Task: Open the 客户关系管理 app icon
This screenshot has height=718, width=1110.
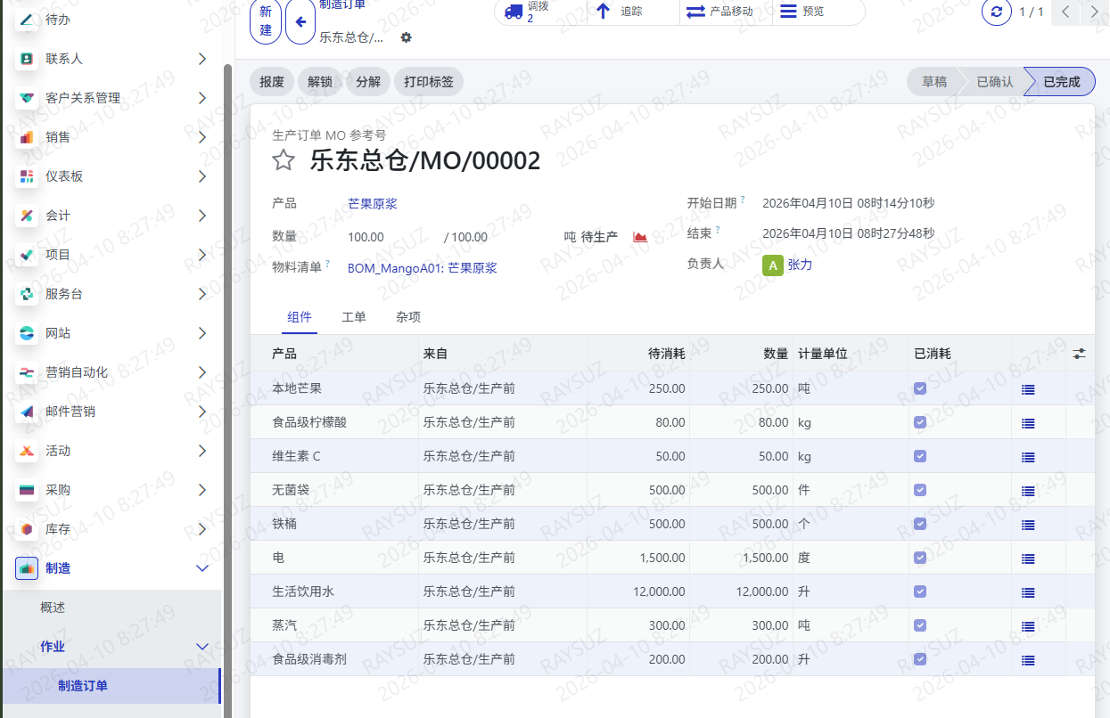Action: (27, 98)
